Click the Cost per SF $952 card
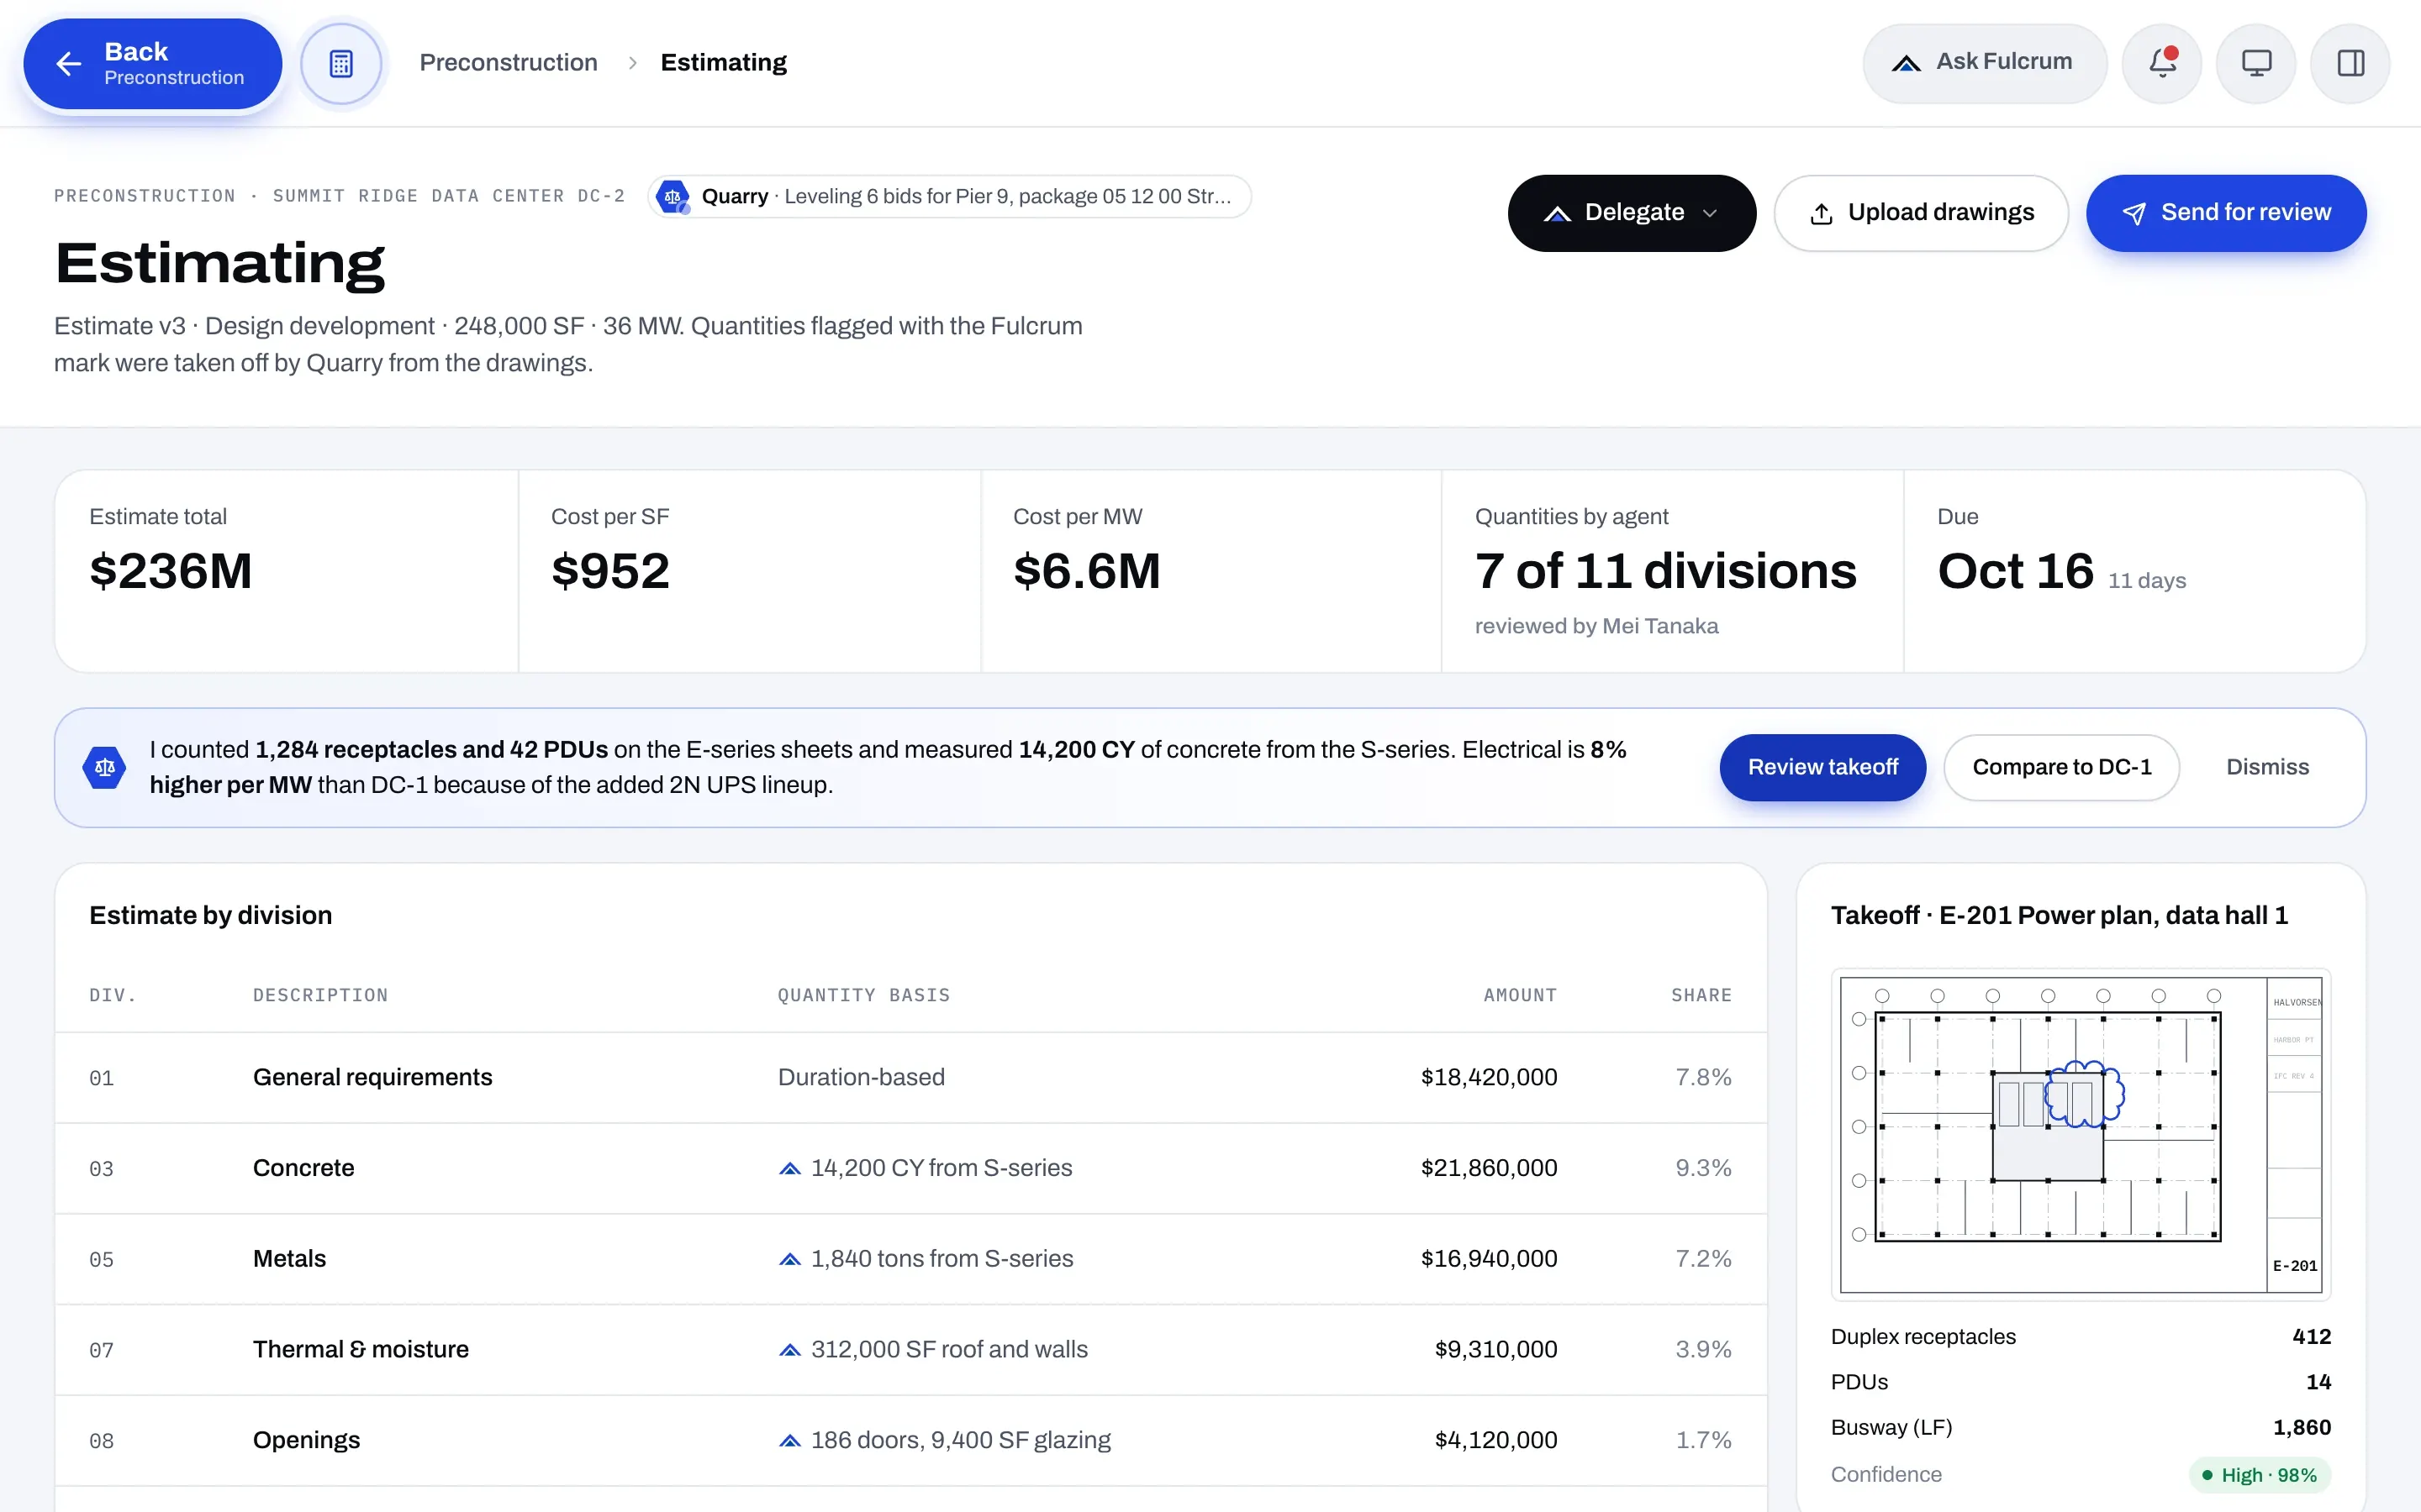This screenshot has height=1512, width=2421. pos(749,571)
